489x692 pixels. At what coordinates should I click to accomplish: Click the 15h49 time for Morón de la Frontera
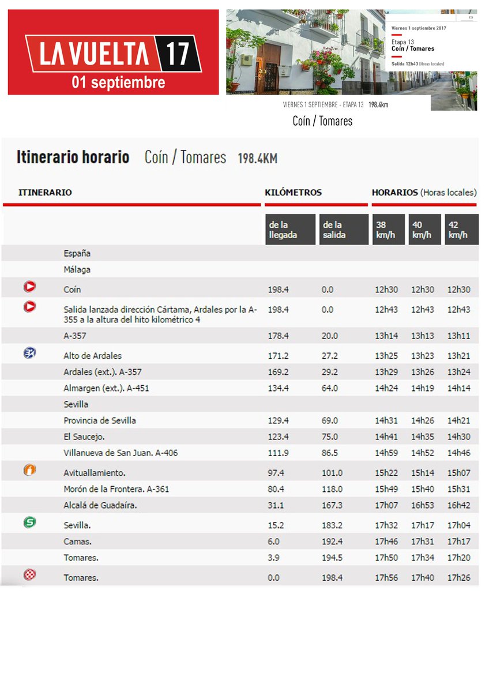(386, 489)
